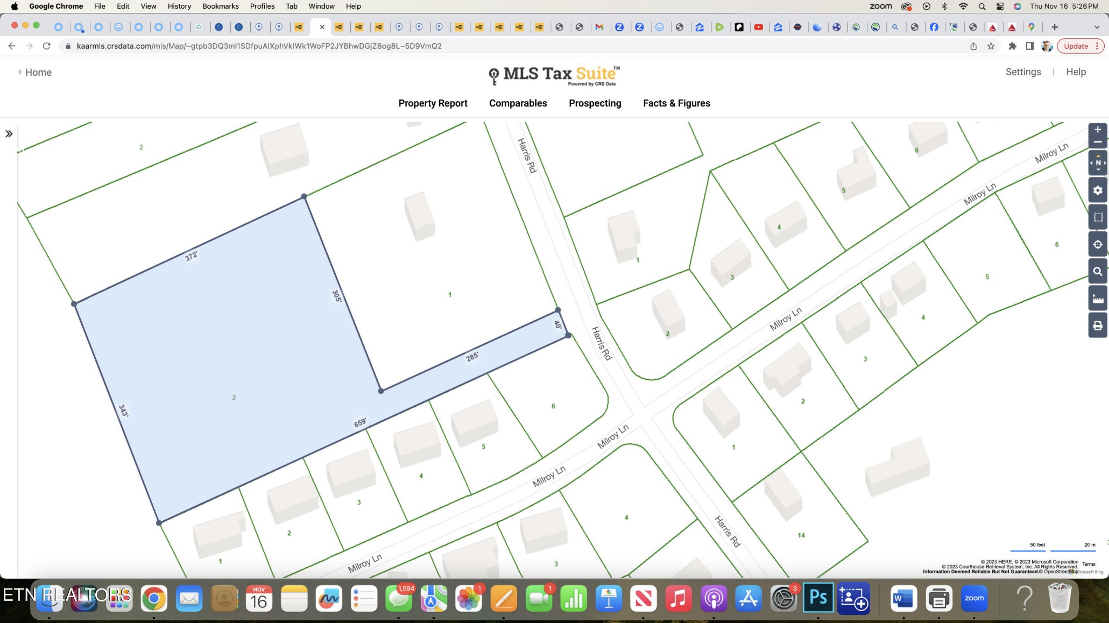Expand the tab search dropdown arrow
This screenshot has height=623, width=1109.
click(x=1097, y=27)
